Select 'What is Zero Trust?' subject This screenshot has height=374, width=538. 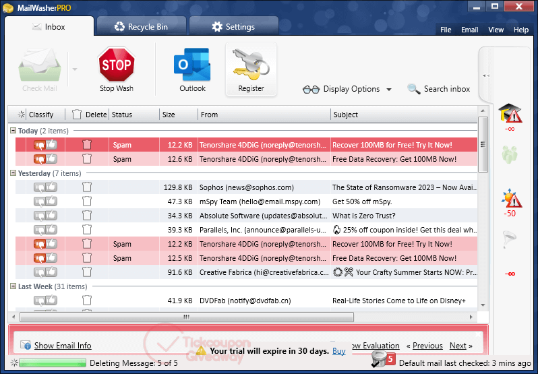click(363, 216)
